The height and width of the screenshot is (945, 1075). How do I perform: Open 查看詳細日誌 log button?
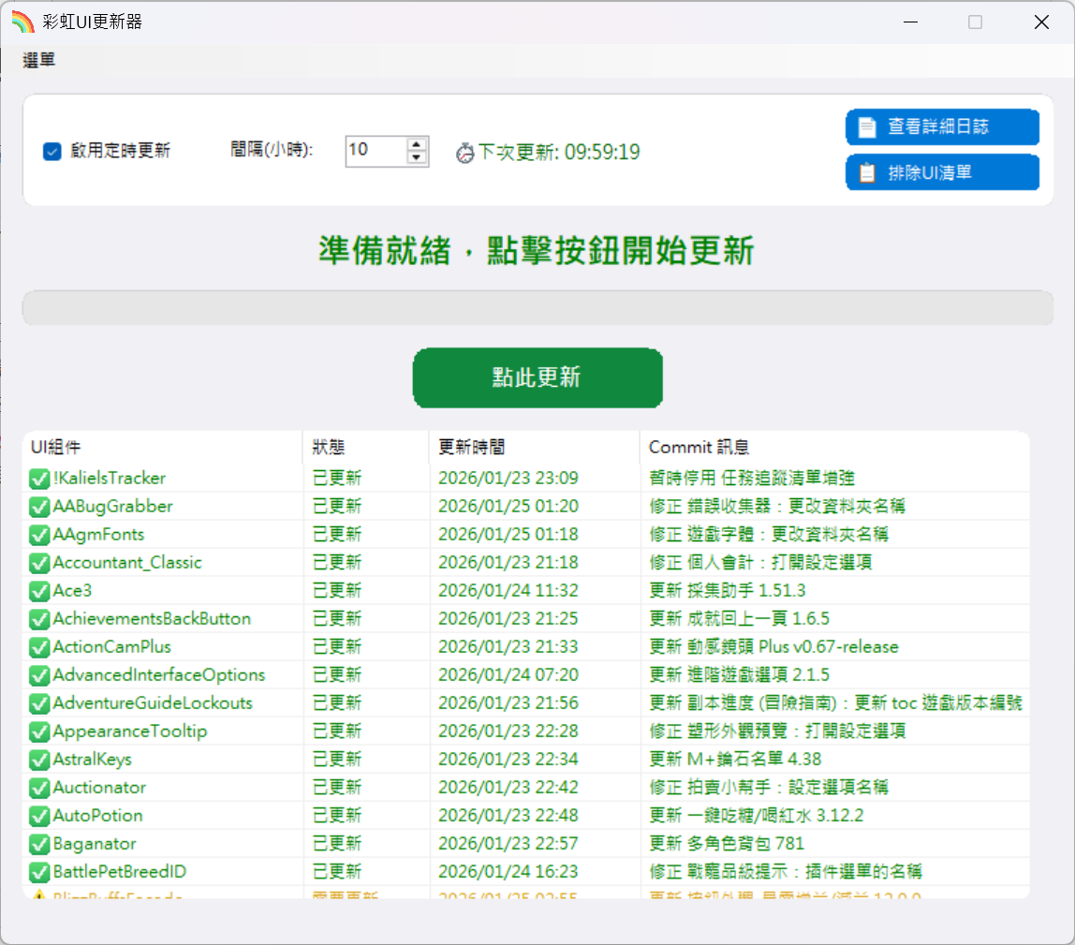pyautogui.click(x=942, y=127)
